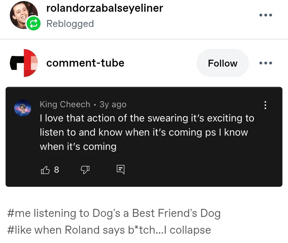
Task: Open the reblog post's three-dot options menu
Action: tap(266, 15)
